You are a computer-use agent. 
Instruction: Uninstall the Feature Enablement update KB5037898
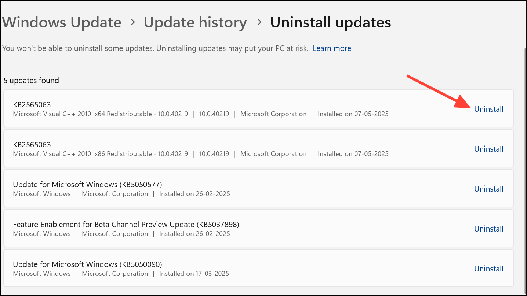(x=488, y=229)
